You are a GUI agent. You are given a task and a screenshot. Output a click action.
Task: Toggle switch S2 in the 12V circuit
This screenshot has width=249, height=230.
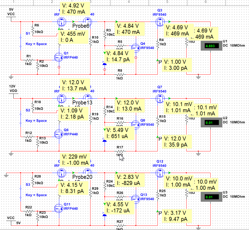point(21,119)
